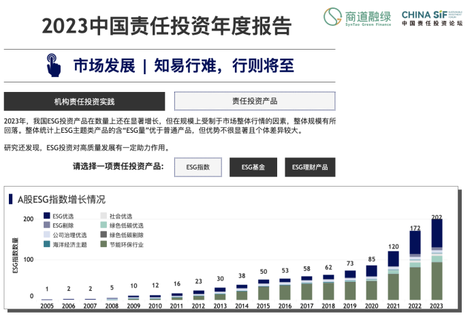Select the ESG基金 product button
The height and width of the screenshot is (316, 472).
253,167
